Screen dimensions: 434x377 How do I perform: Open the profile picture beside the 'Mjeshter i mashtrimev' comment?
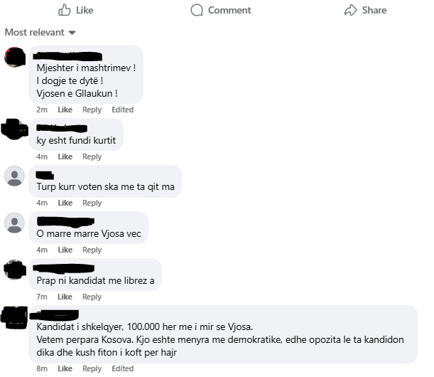pyautogui.click(x=15, y=57)
